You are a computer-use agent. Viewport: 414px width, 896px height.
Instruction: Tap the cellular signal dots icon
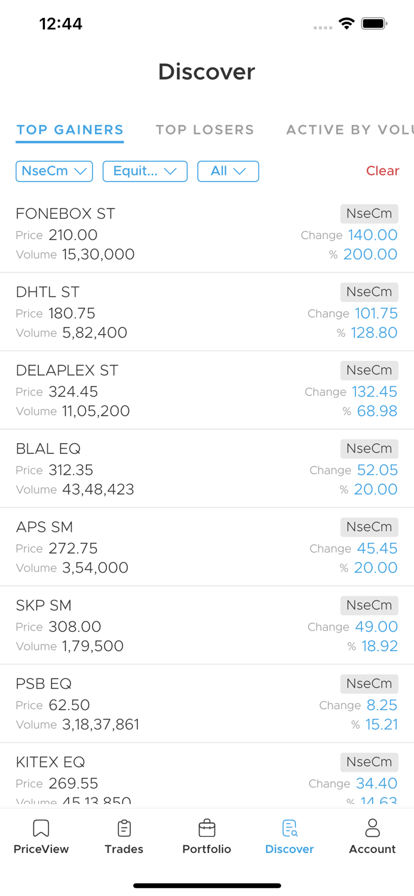tap(323, 27)
